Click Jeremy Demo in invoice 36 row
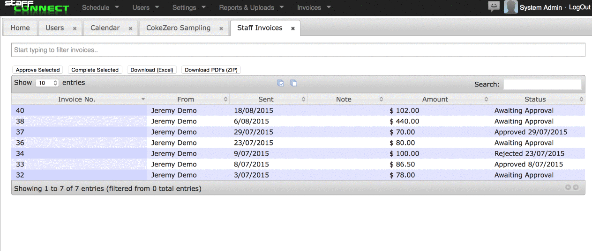This screenshot has height=251, width=592. pos(174,143)
